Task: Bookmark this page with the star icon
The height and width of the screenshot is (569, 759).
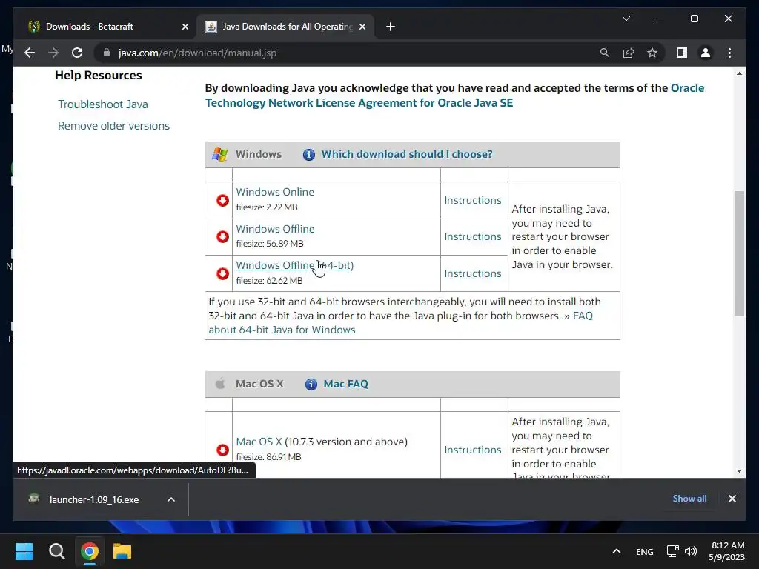Action: pos(652,53)
